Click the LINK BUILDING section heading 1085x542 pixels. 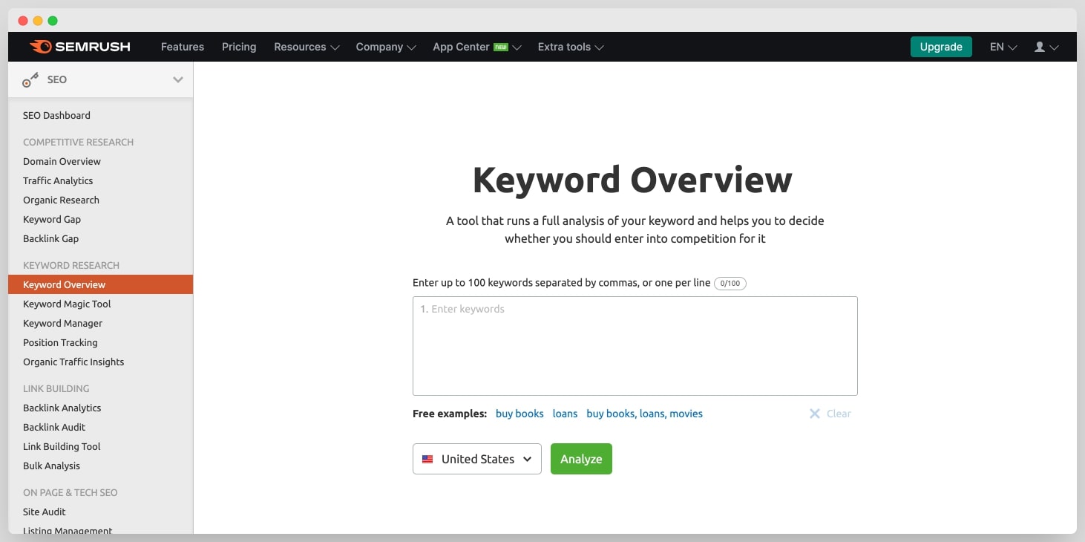click(x=56, y=388)
